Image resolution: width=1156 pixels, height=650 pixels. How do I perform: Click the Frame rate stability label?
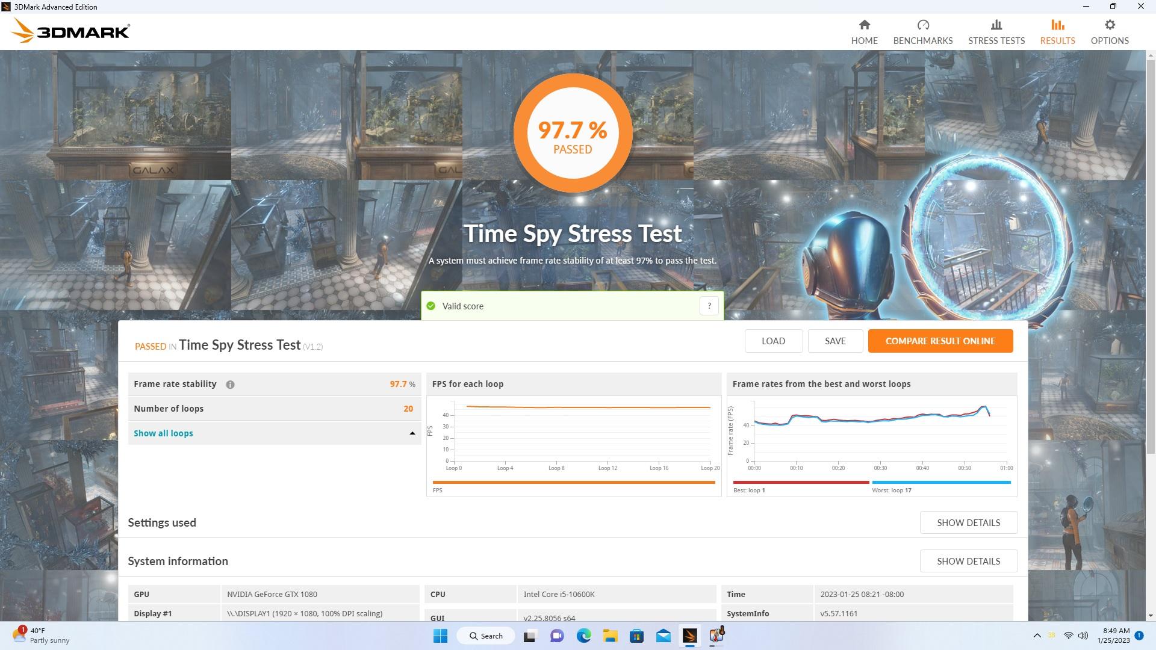(175, 384)
